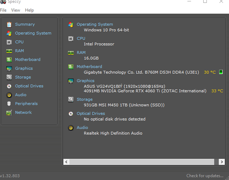Image resolution: width=229 pixels, height=180 pixels.
Task: Click the RAM stick icon in sidebar
Action: click(9, 51)
